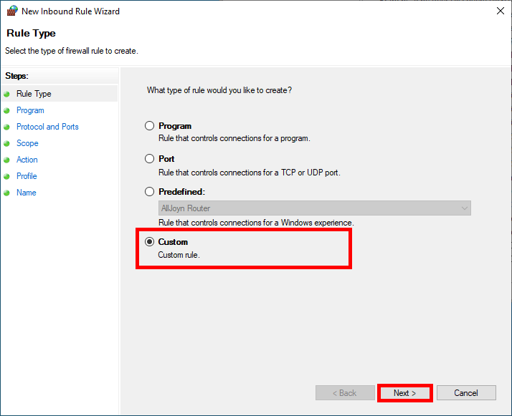Click 'What type of rule would you like to create?'
The image size is (512, 416).
point(219,90)
